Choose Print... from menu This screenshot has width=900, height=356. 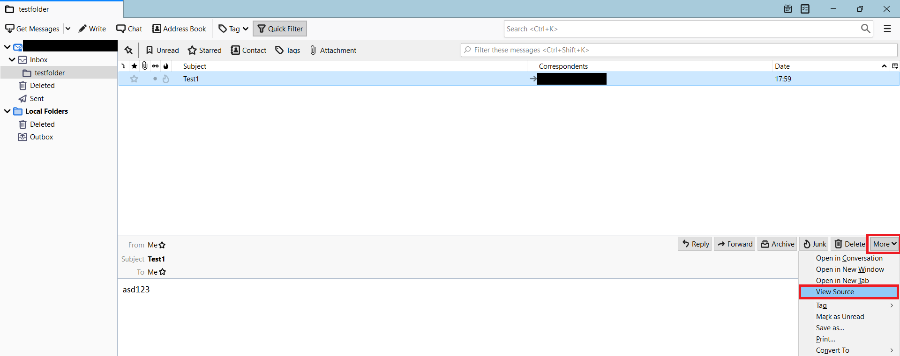(x=849, y=339)
